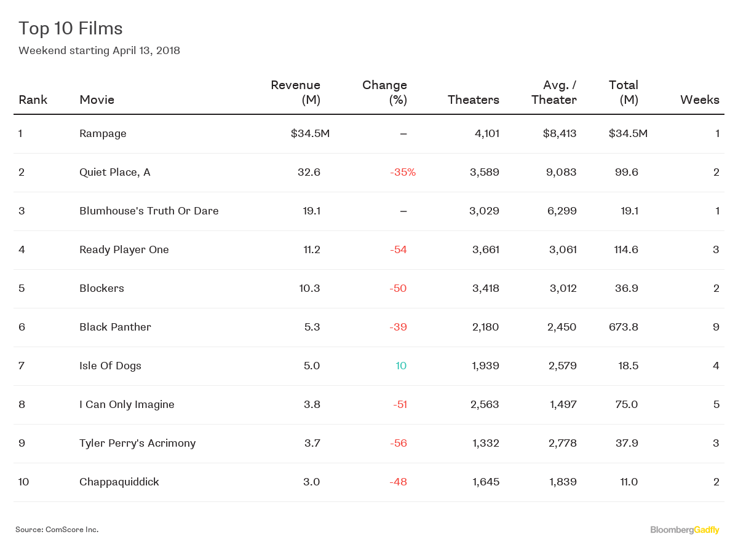Click the 'Top 10 Films' title
The width and height of the screenshot is (738, 553).
71,28
